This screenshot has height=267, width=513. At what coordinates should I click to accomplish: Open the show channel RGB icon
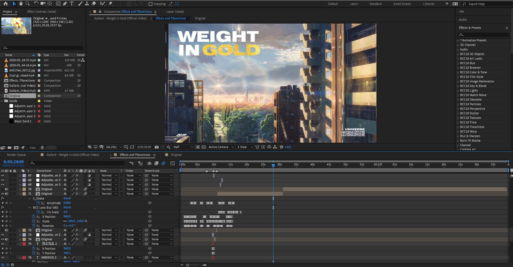pyautogui.click(x=168, y=147)
